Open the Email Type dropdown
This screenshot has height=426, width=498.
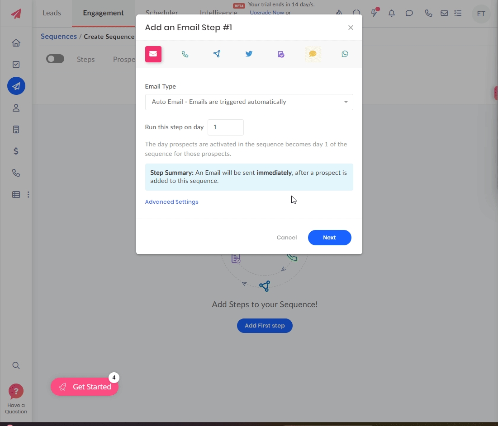tap(249, 102)
